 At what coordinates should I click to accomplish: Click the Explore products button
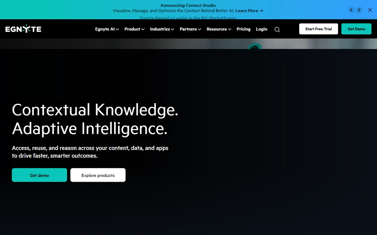coord(98,175)
